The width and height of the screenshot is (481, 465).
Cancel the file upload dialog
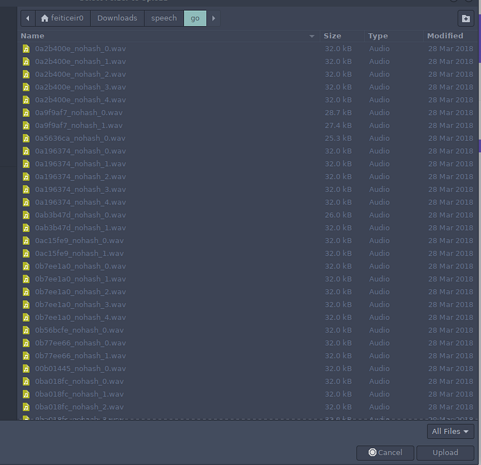pyautogui.click(x=385, y=453)
